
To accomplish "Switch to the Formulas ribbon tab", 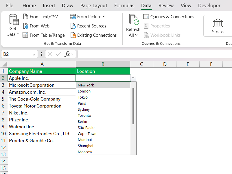I will (124, 5).
